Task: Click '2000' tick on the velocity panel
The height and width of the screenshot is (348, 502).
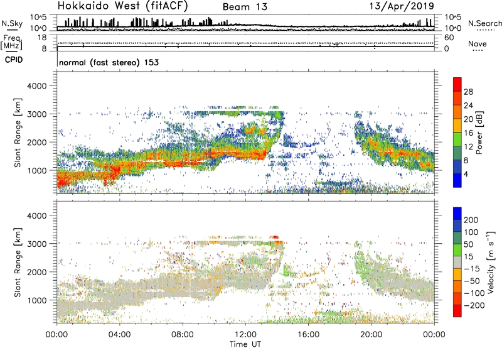Action: click(36, 272)
